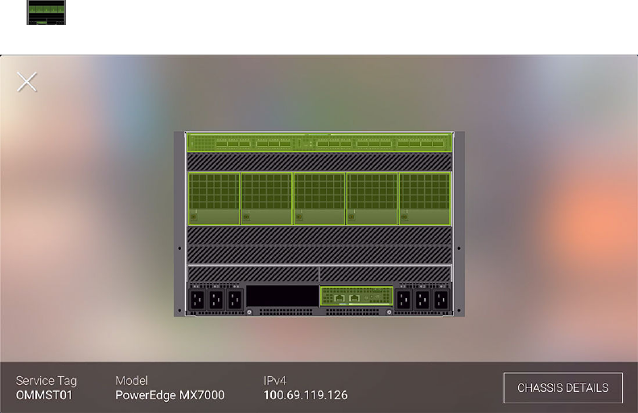The width and height of the screenshot is (638, 413).
Task: Select the middle green fan module
Action: (x=319, y=198)
